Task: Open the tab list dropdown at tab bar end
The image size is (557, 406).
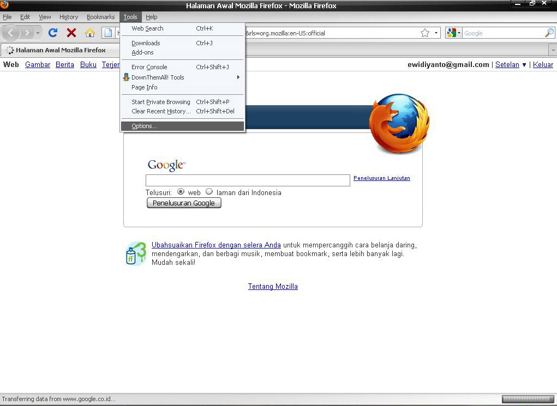Action: click(553, 50)
